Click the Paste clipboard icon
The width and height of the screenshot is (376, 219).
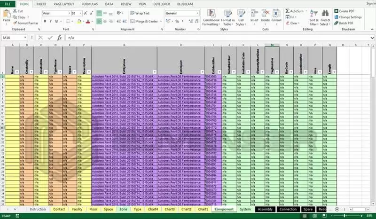pos(7,14)
